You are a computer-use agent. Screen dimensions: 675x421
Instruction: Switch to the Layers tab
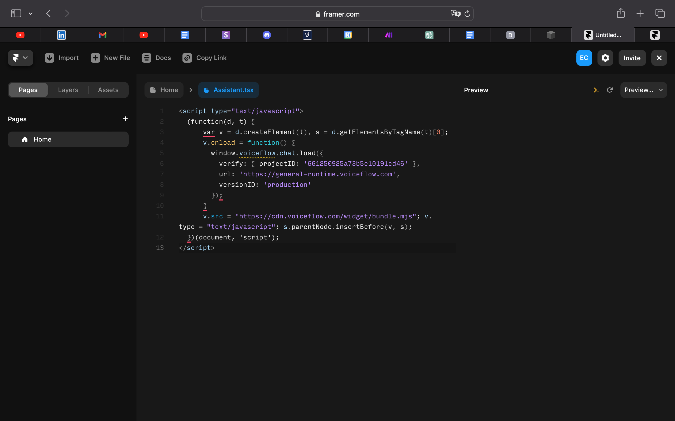68,90
